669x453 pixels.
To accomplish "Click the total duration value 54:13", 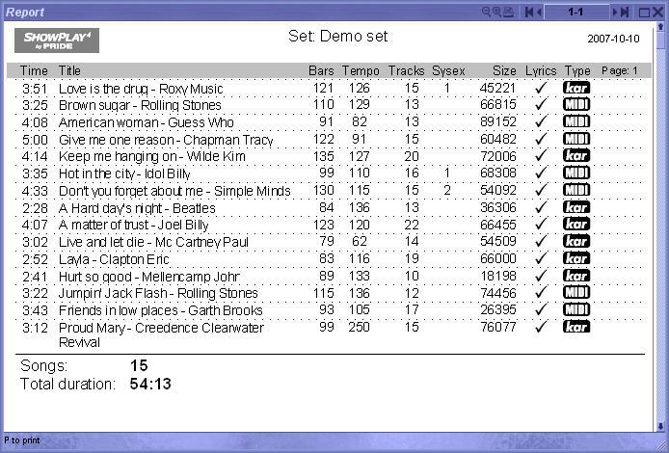I will click(x=150, y=384).
